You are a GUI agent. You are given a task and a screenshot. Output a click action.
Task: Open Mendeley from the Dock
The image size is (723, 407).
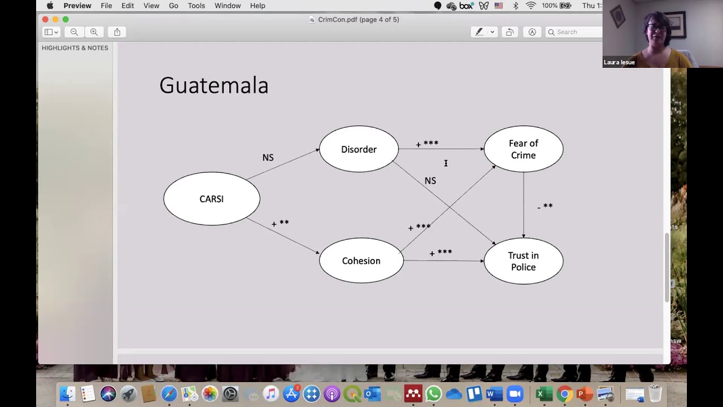pos(413,394)
